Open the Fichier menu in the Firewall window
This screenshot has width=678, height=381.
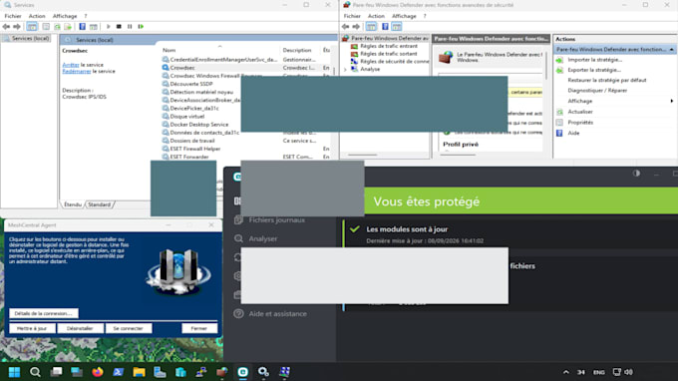[352, 16]
